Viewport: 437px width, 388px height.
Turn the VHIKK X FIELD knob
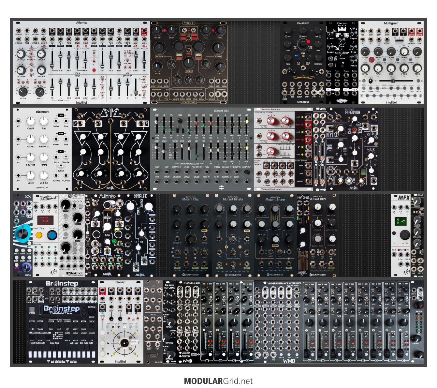(189, 63)
